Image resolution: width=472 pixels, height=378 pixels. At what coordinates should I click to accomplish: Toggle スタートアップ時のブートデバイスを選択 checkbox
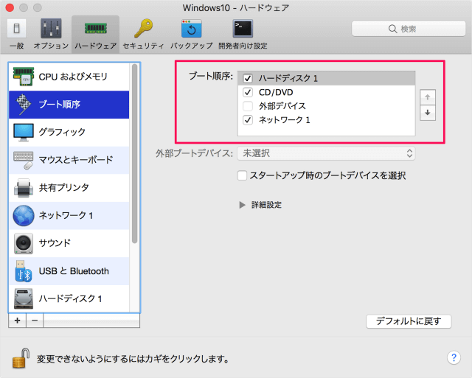(x=242, y=175)
